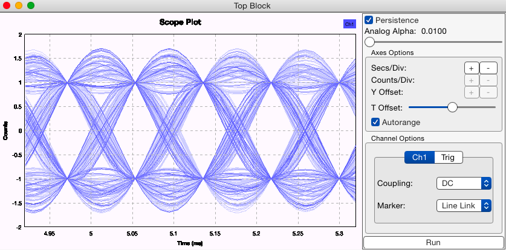Click the Ch1 legend color swatch
Image resolution: width=506 pixels, height=250 pixels.
coord(350,24)
